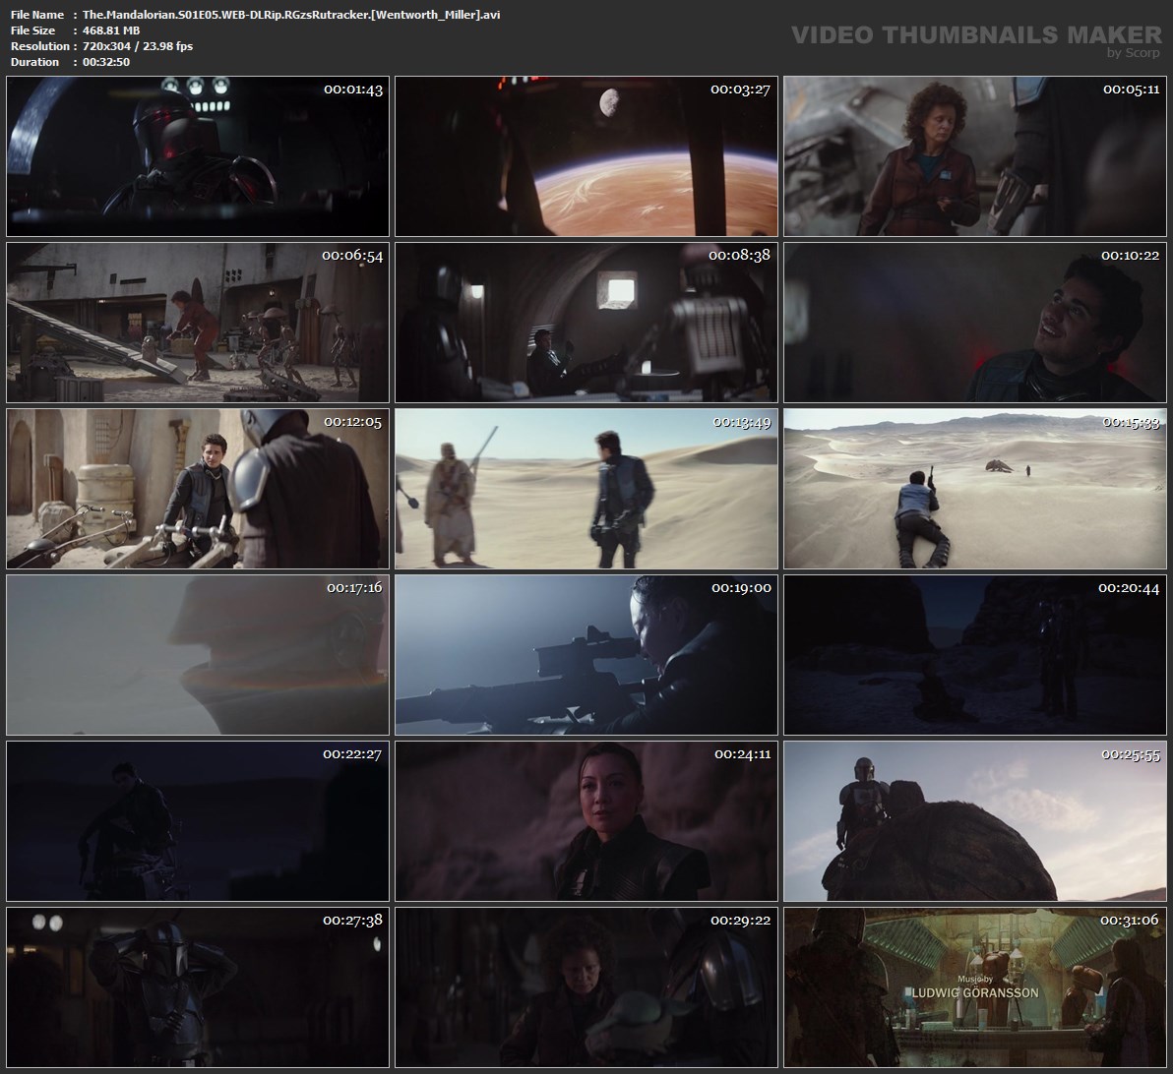
Task: Choose the speeder bike frame at 00:12:05
Action: tap(198, 489)
